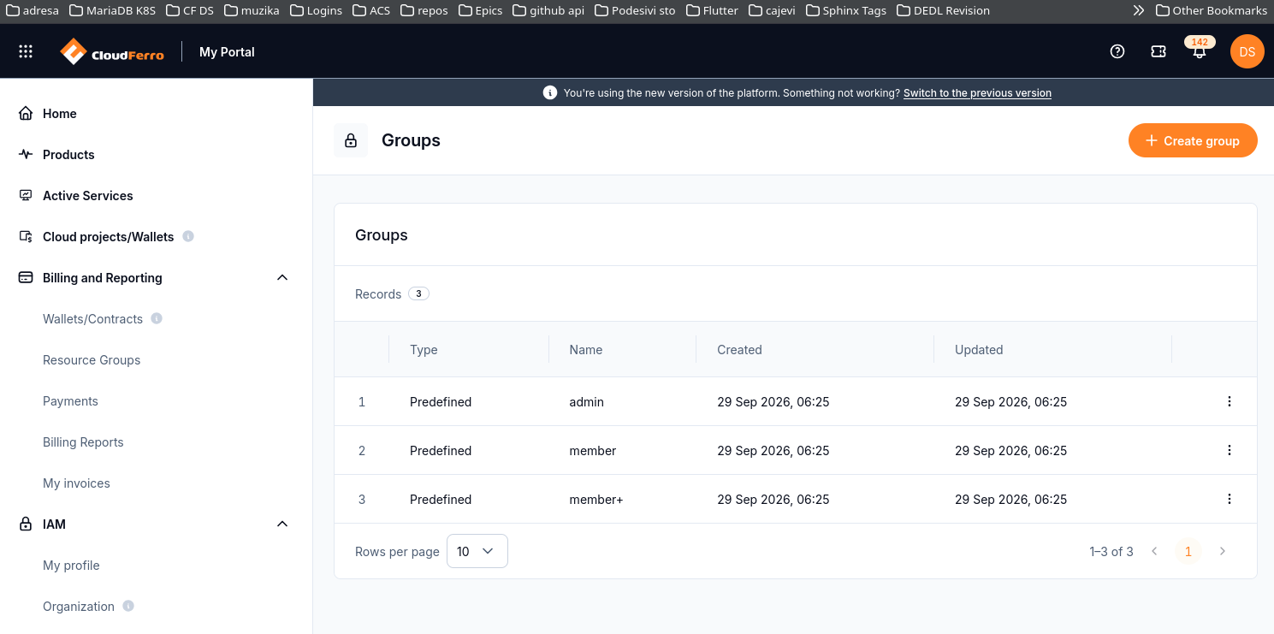Open Payments in the sidebar
Image resolution: width=1274 pixels, height=634 pixels.
coord(70,400)
